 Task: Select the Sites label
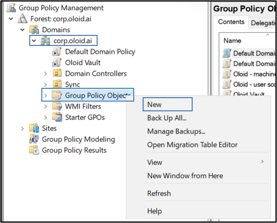pos(49,128)
